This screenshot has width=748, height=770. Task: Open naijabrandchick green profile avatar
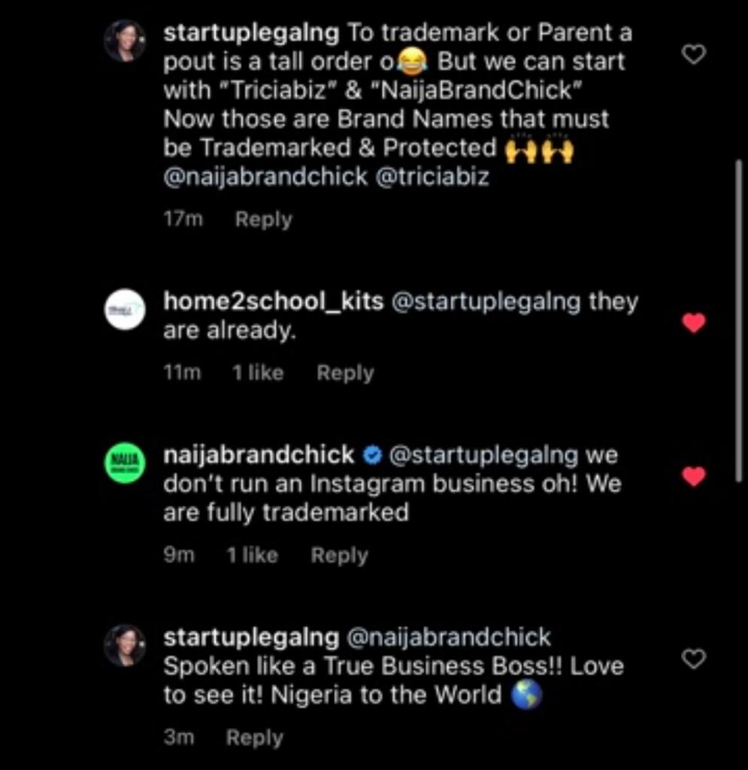pos(124,462)
